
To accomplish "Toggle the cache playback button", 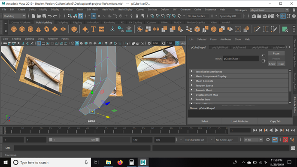I will tap(275, 140).
